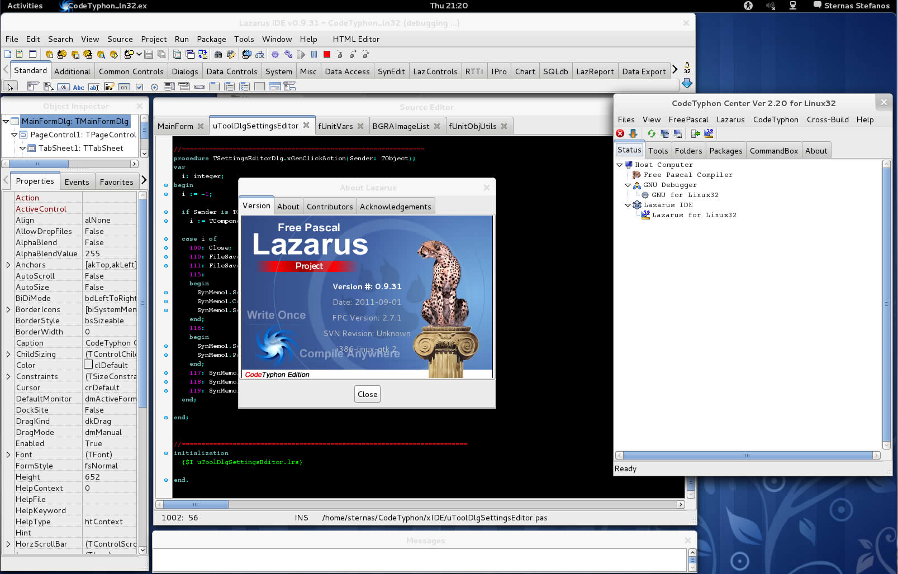
Task: Expand the Font property
Action: pyautogui.click(x=8, y=455)
